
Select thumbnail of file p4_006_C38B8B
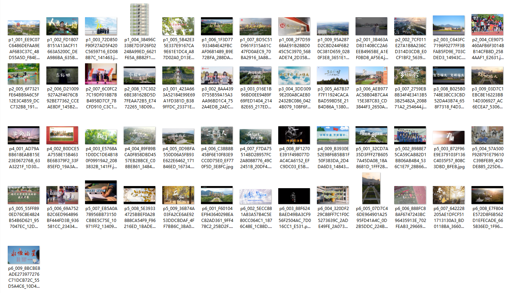click(217, 135)
